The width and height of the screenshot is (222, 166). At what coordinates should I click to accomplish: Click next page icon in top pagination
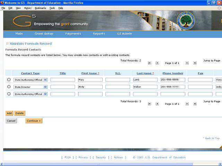click(187, 63)
